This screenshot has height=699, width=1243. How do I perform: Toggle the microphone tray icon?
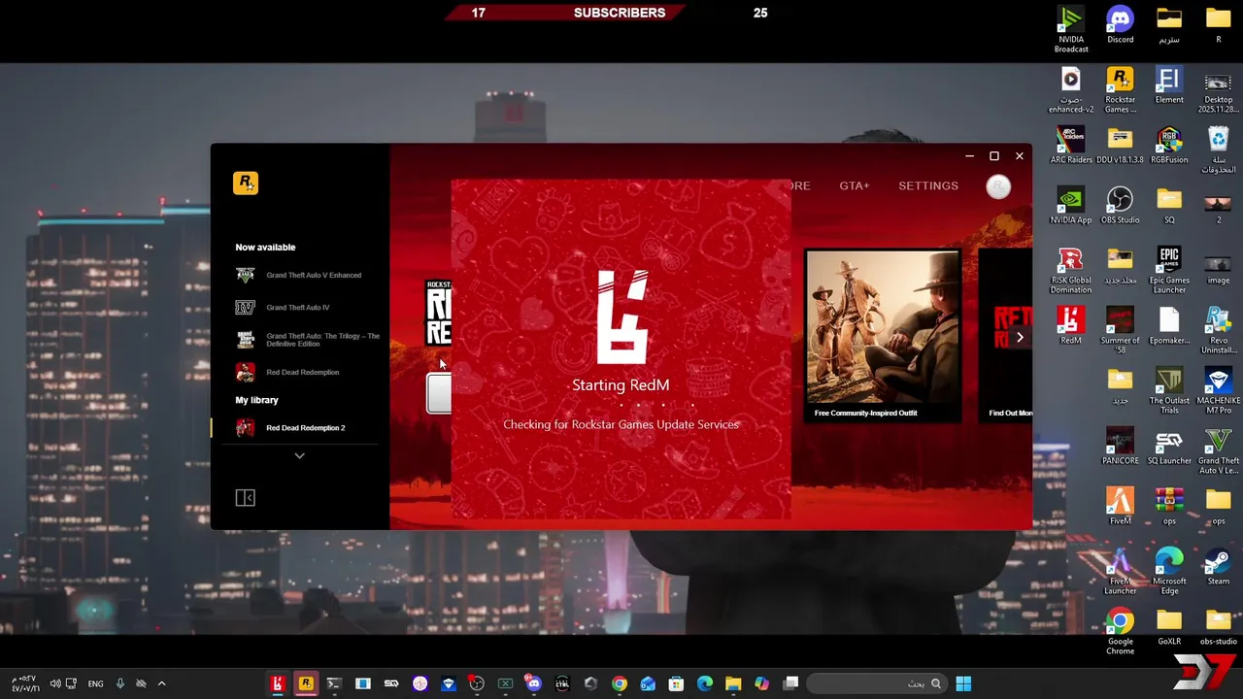120,683
